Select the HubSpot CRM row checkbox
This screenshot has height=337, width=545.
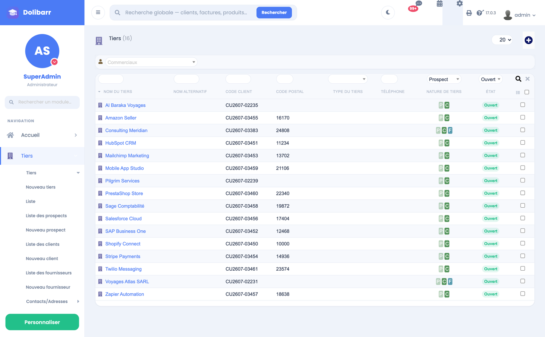(523, 142)
